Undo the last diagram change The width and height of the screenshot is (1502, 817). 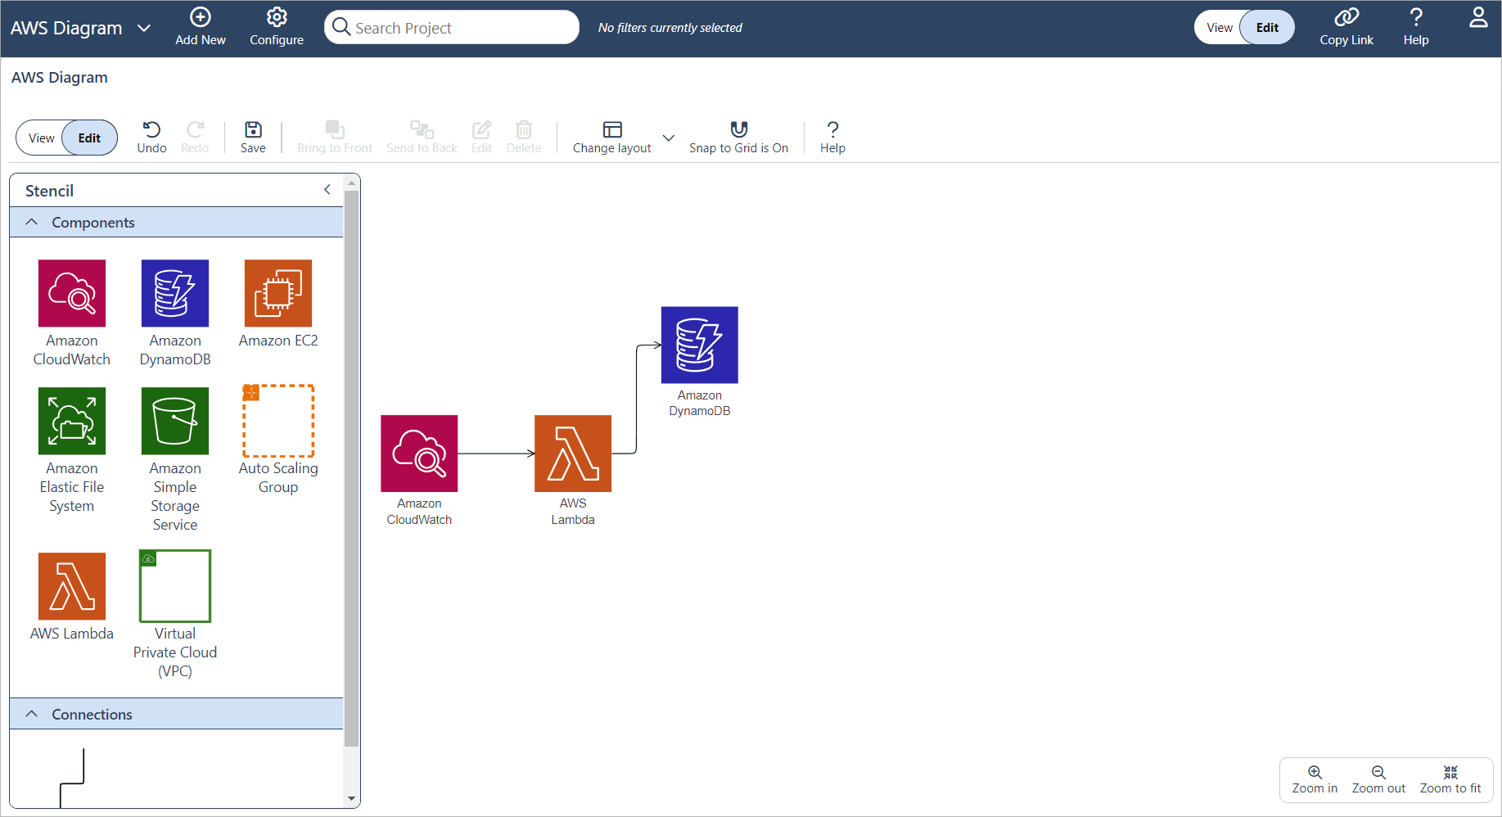point(151,137)
